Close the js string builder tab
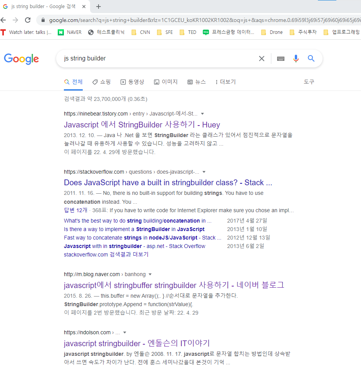The image size is (361, 377). 84,7
